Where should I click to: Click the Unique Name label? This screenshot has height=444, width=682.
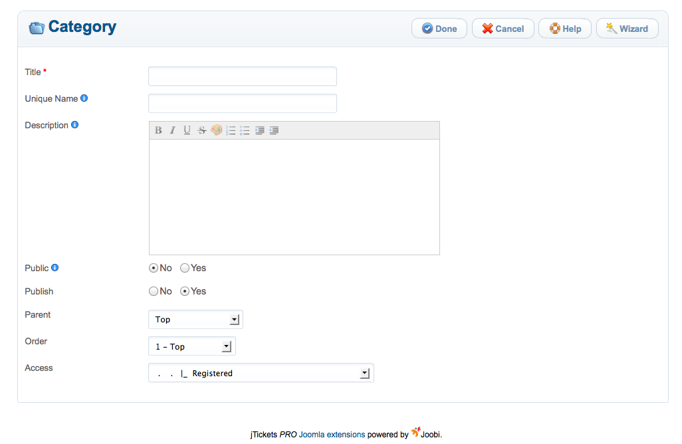(51, 99)
